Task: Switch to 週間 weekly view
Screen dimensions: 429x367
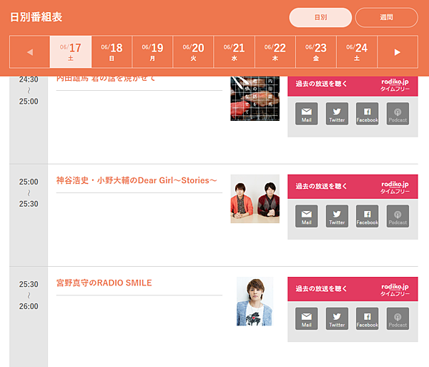Action: point(386,17)
